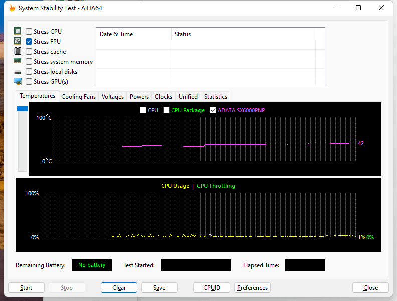Click the Elapsed Time field
The height and width of the screenshot is (301, 397).
click(x=305, y=265)
